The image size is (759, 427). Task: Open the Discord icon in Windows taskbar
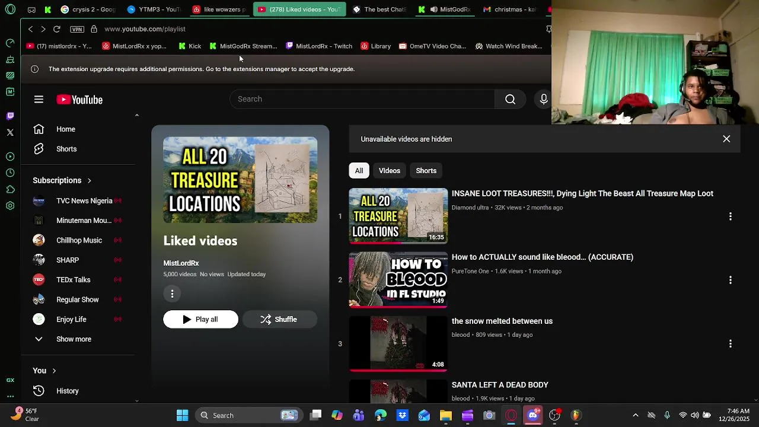pos(532,415)
